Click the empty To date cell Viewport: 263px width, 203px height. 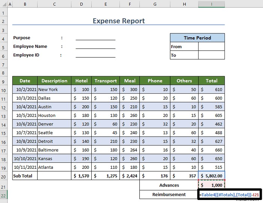(x=212, y=55)
